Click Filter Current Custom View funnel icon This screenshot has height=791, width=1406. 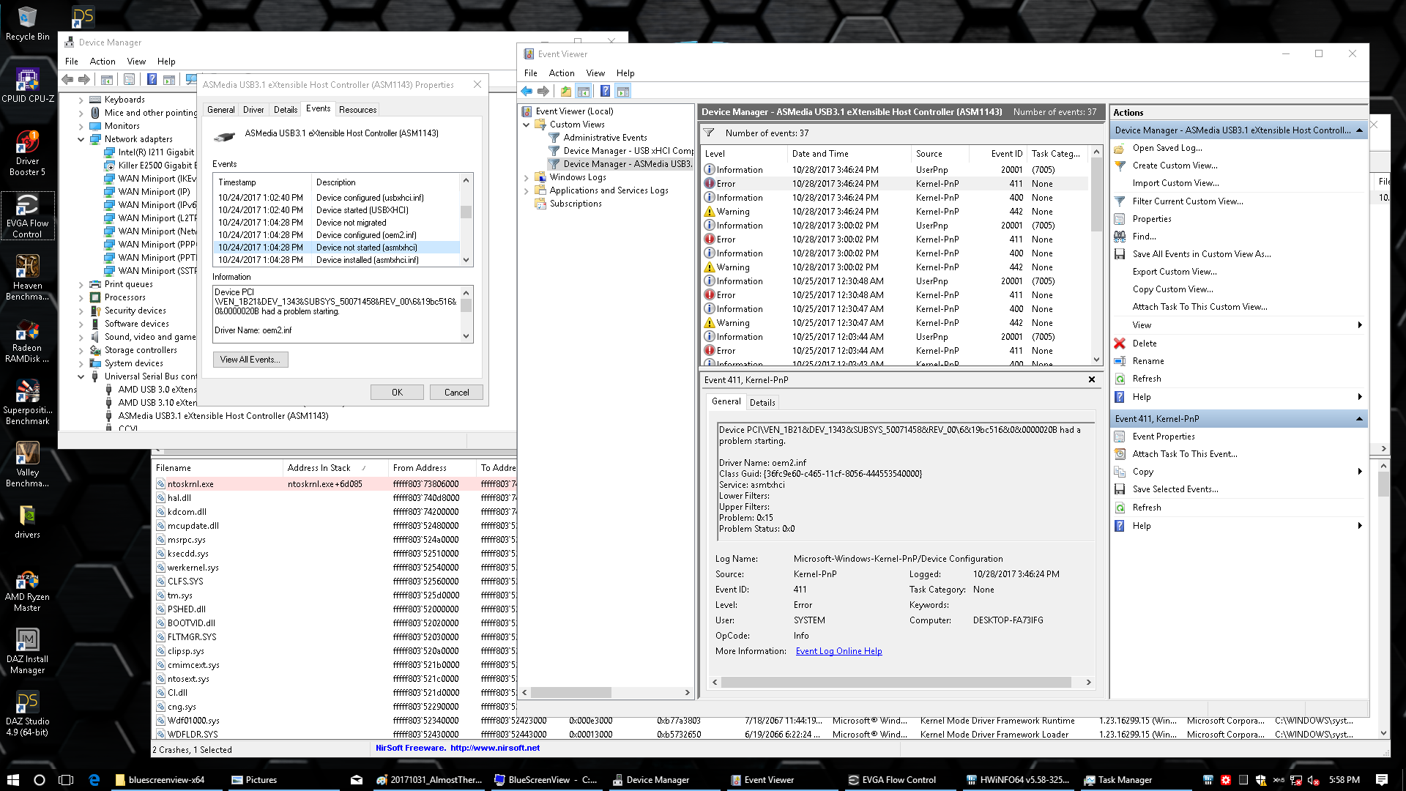(1120, 201)
